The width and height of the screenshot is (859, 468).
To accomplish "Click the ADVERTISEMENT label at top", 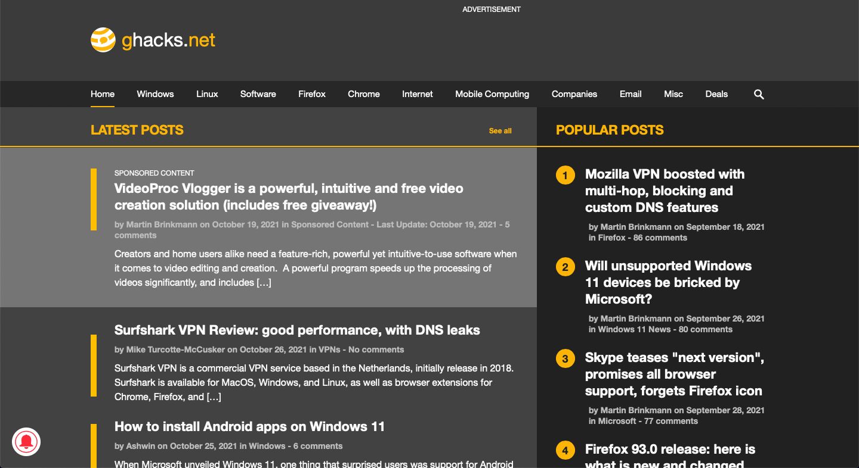I will [492, 10].
